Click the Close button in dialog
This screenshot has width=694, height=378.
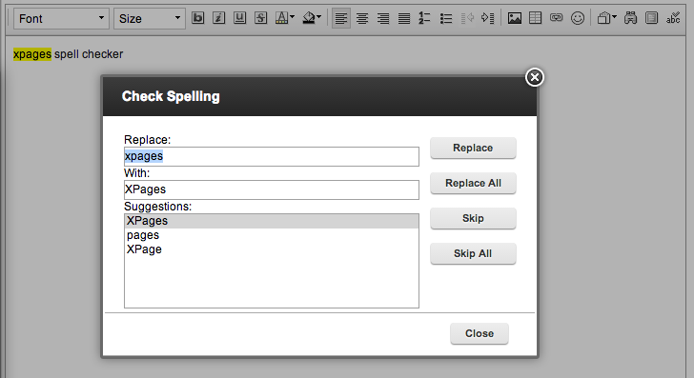pos(480,333)
